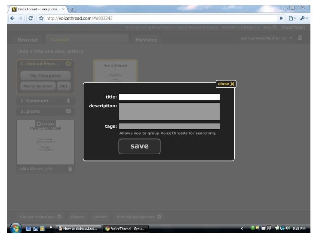Screen dimensions: 313x235
Task: Reload the page with refresh icon
Action: tap(31, 19)
